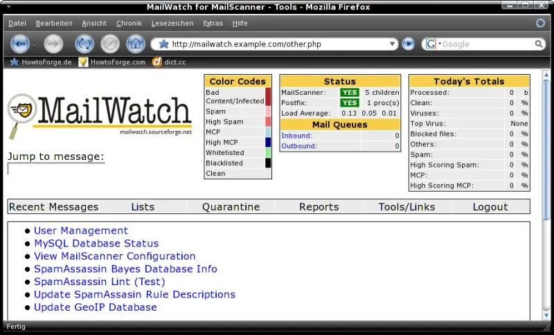This screenshot has height=335, width=554.
Task: Click the MailScanner YES status badge
Action: click(350, 93)
